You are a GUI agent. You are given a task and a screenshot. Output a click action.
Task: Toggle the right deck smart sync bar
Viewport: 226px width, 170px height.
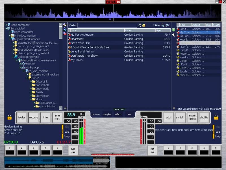click(214, 132)
